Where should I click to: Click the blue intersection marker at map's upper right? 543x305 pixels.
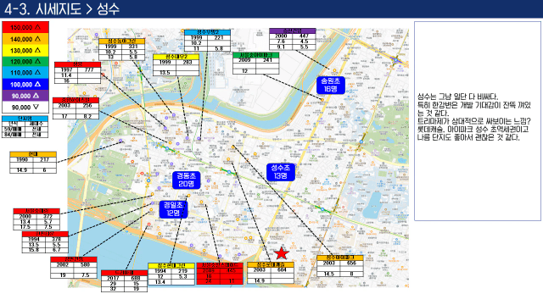[x=396, y=60]
